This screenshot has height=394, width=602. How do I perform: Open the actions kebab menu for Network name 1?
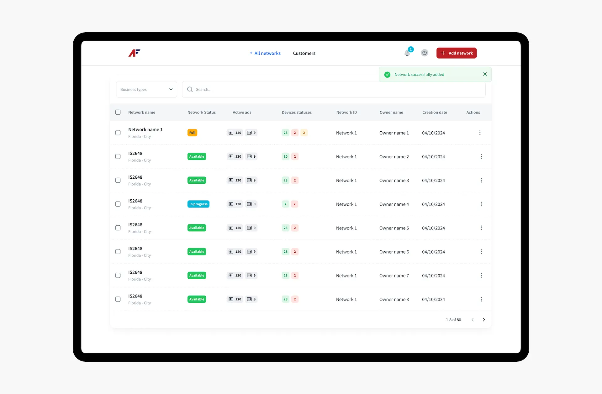tap(480, 133)
